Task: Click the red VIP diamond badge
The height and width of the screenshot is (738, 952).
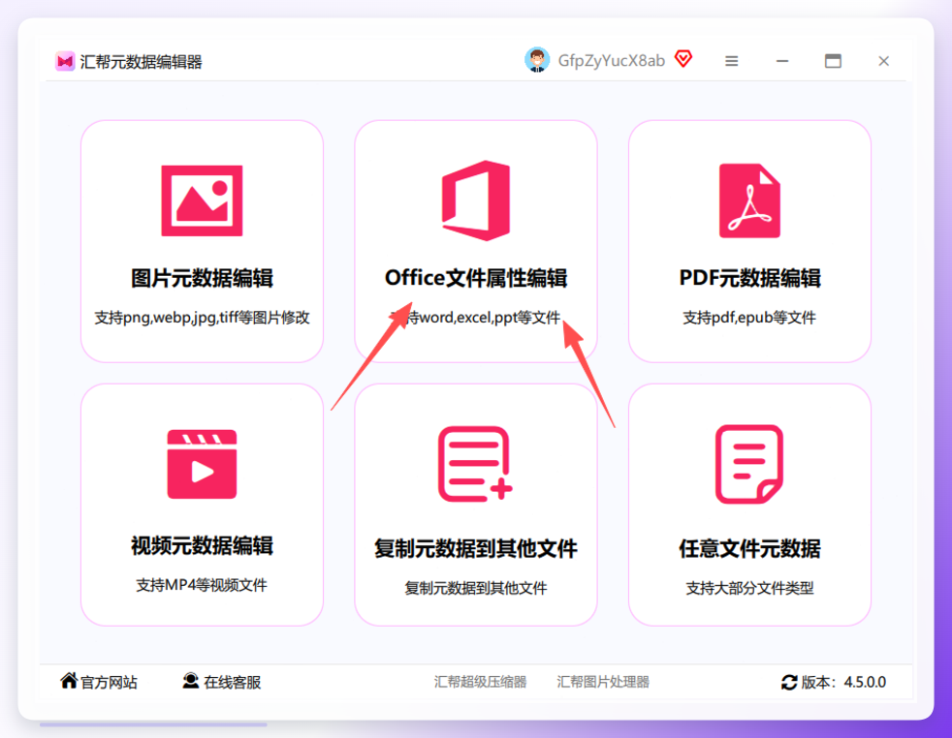Action: [683, 59]
